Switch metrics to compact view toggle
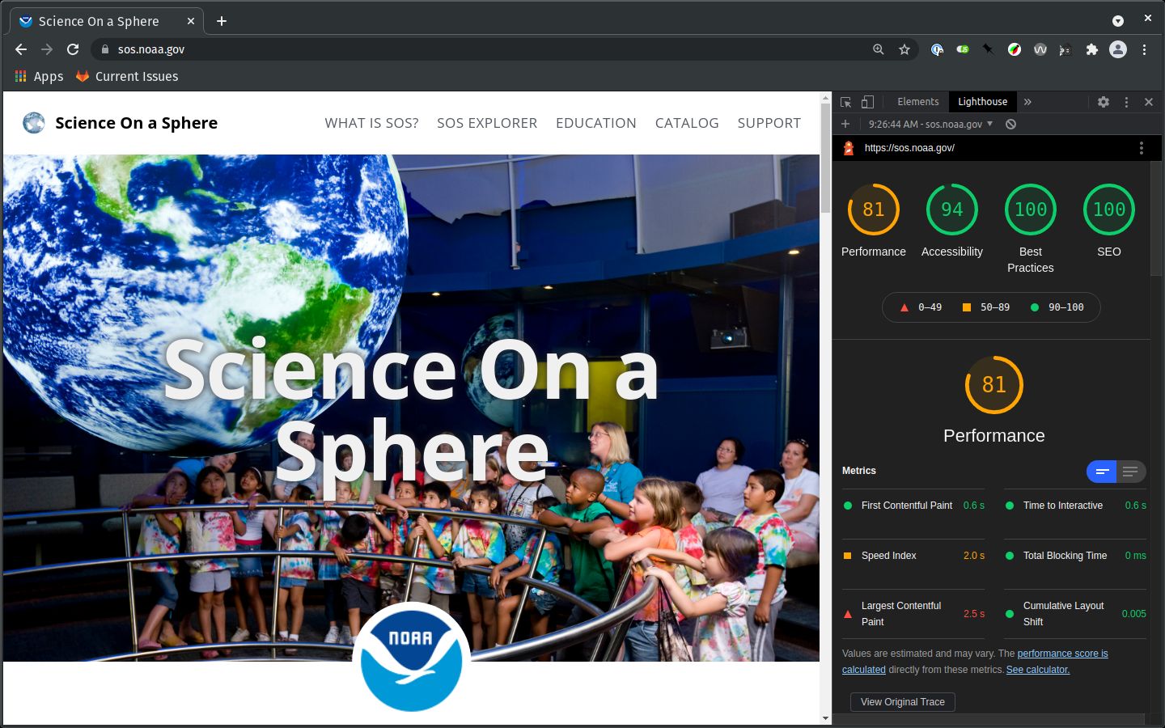1165x728 pixels. point(1101,471)
